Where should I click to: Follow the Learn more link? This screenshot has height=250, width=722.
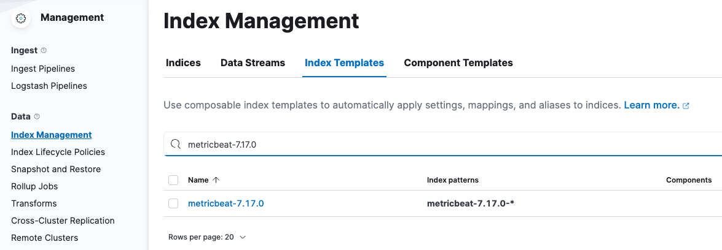(651, 105)
